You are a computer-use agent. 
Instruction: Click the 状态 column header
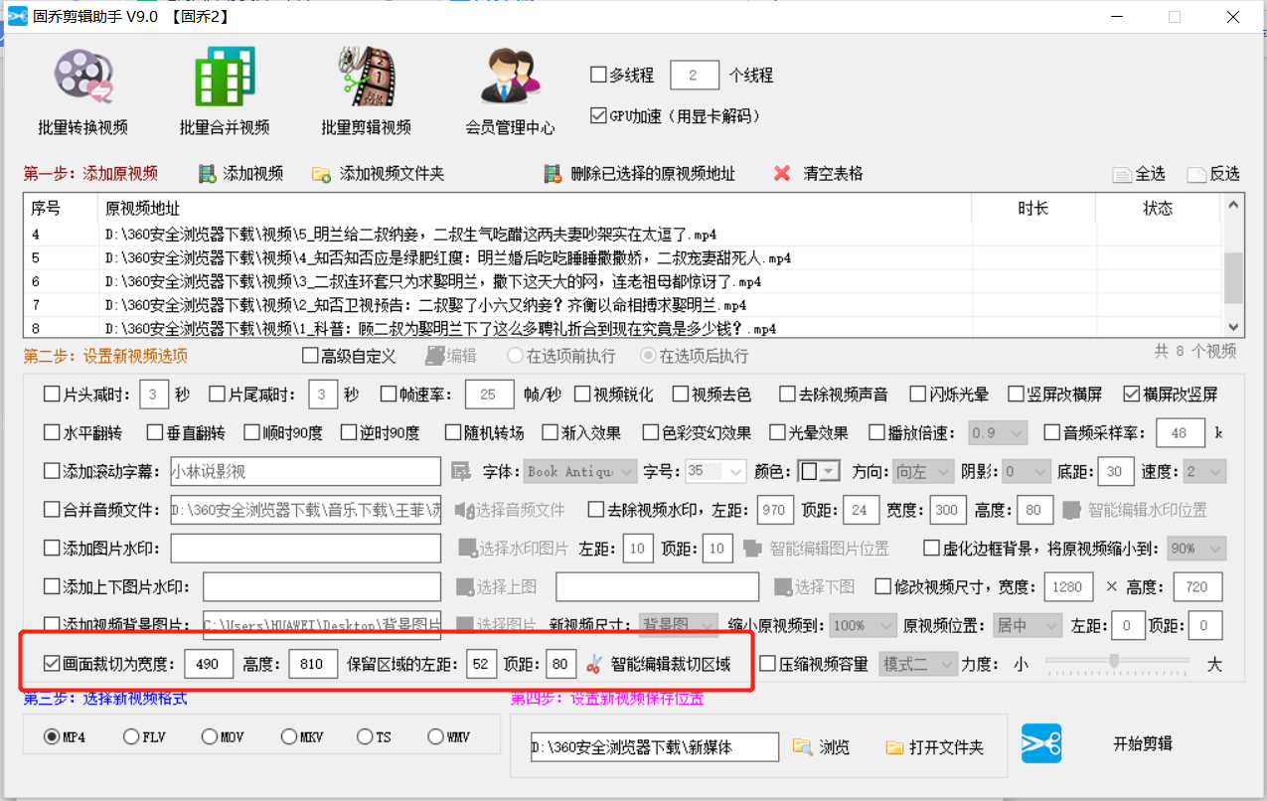[x=1159, y=209]
